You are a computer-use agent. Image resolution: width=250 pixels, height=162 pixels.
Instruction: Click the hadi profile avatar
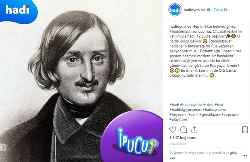click(175, 10)
